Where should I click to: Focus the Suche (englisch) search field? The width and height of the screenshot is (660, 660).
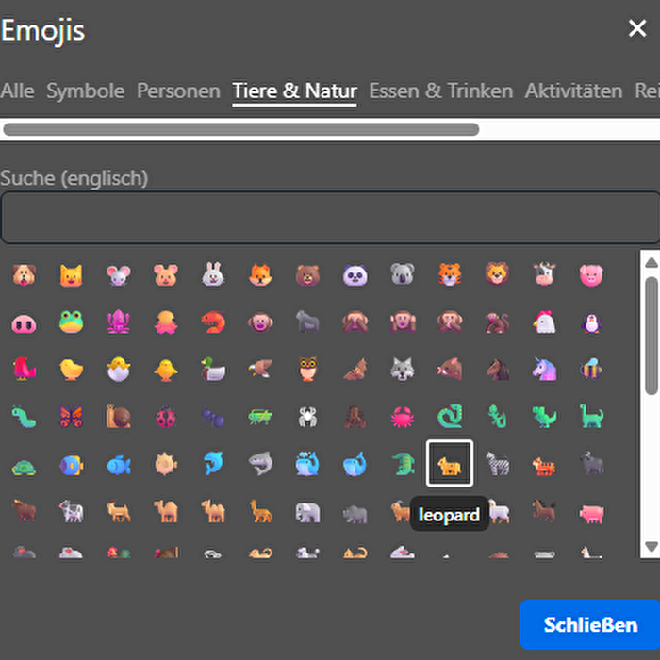click(330, 218)
